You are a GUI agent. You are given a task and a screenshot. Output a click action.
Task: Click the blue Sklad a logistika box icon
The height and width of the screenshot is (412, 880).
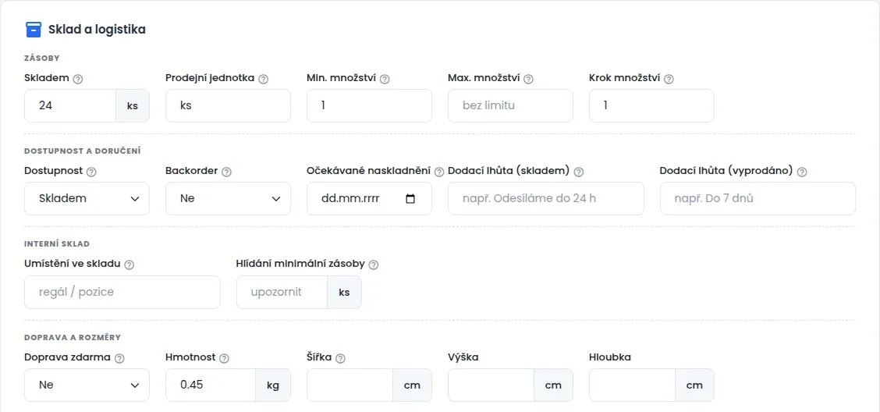[x=34, y=30]
